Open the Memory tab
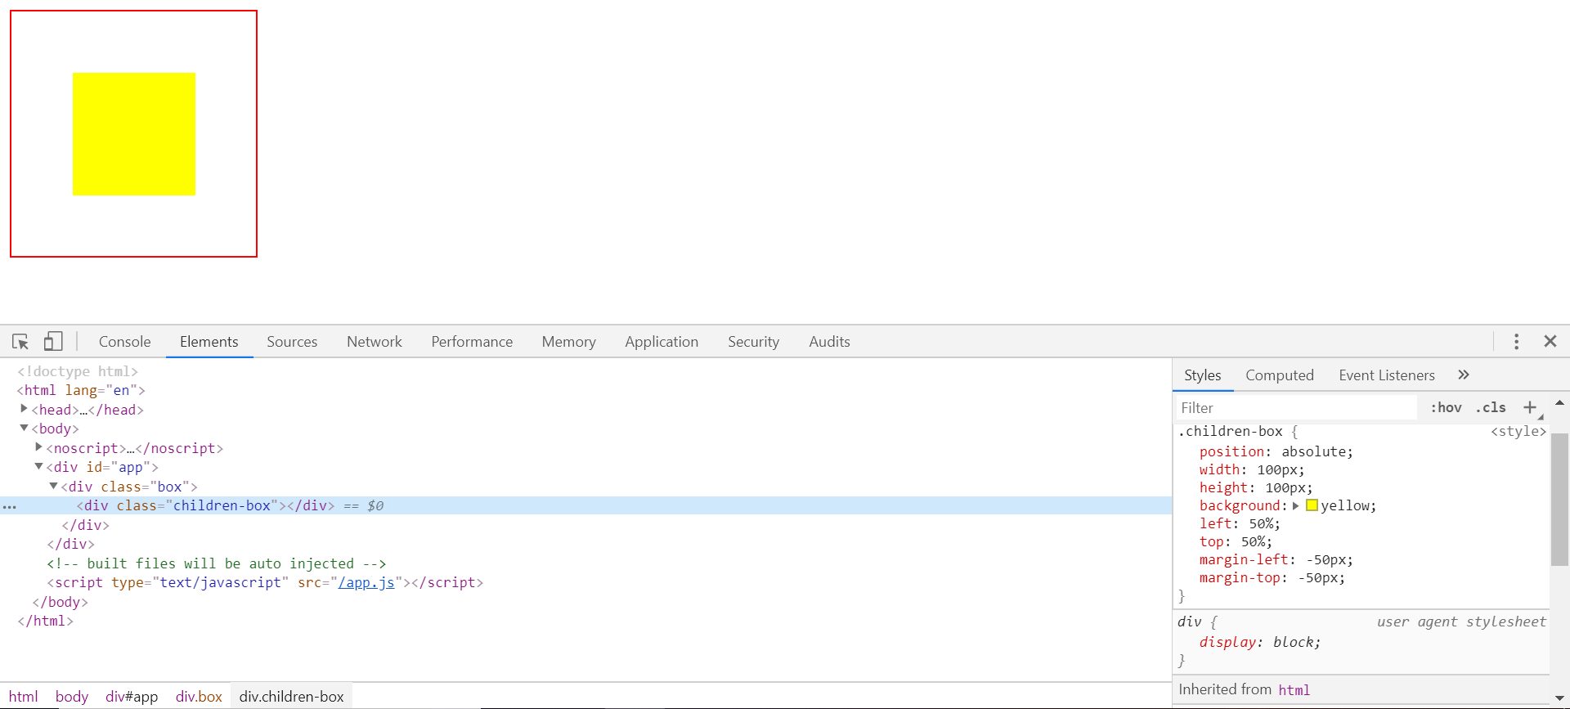The height and width of the screenshot is (709, 1570). [x=568, y=342]
